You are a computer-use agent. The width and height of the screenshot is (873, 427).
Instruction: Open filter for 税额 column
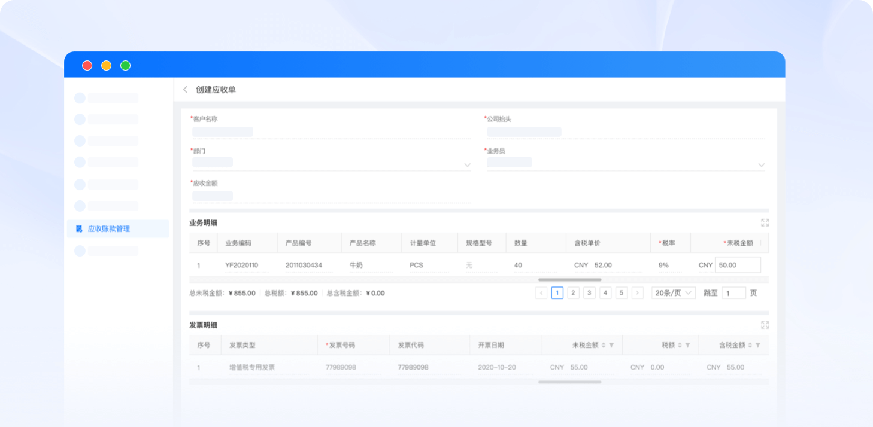[x=687, y=346]
